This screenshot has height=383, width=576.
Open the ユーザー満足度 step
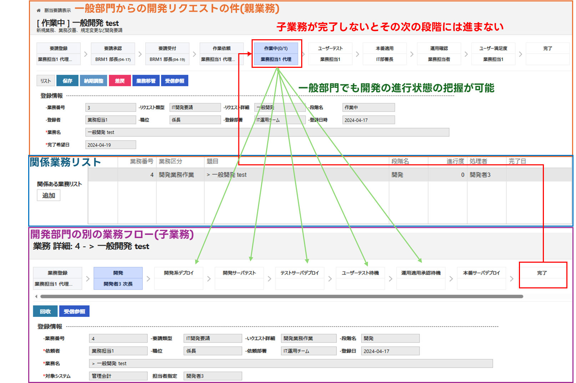click(493, 54)
